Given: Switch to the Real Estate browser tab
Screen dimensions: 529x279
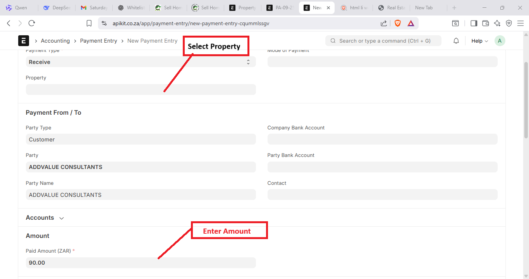Looking at the screenshot, I should pyautogui.click(x=391, y=8).
